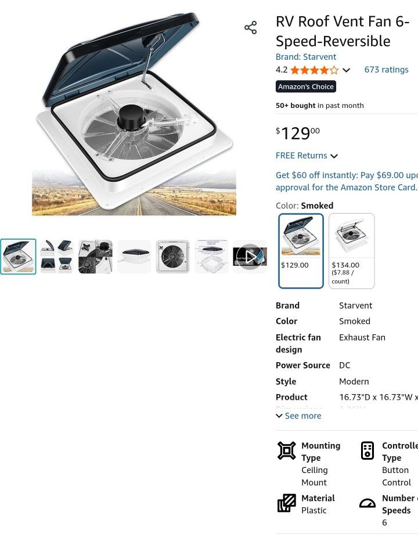
Task: Select the first product image thumbnail
Action: coord(18,257)
